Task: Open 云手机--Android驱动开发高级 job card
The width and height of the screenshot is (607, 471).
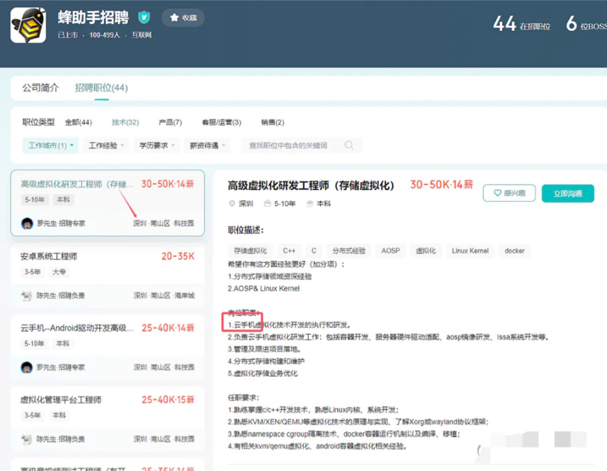Action: 108,347
